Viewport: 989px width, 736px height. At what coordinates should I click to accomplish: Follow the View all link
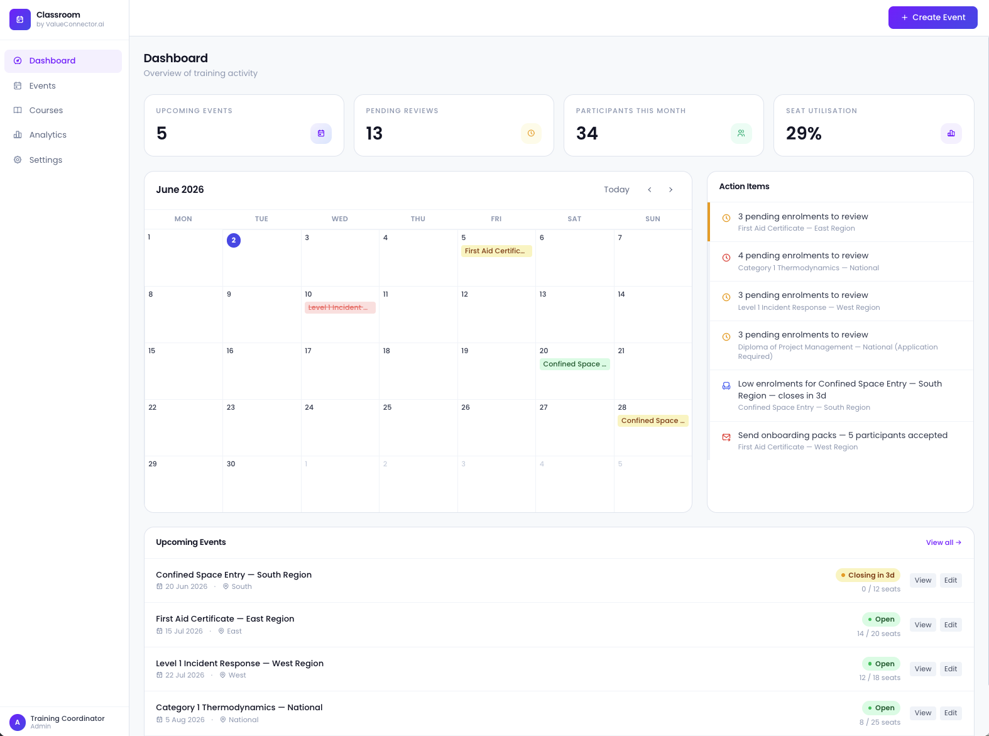[x=944, y=542]
